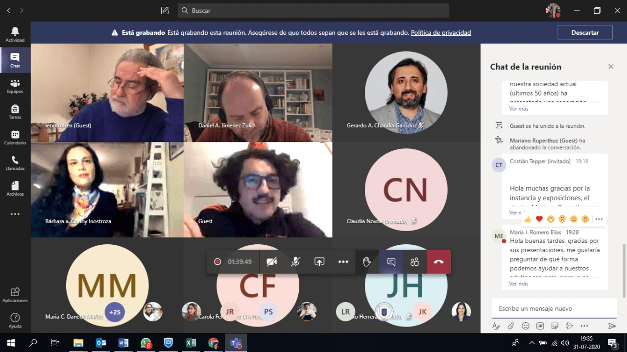Image resolution: width=627 pixels, height=352 pixels.
Task: Unmute the microphone
Action: (x=295, y=262)
